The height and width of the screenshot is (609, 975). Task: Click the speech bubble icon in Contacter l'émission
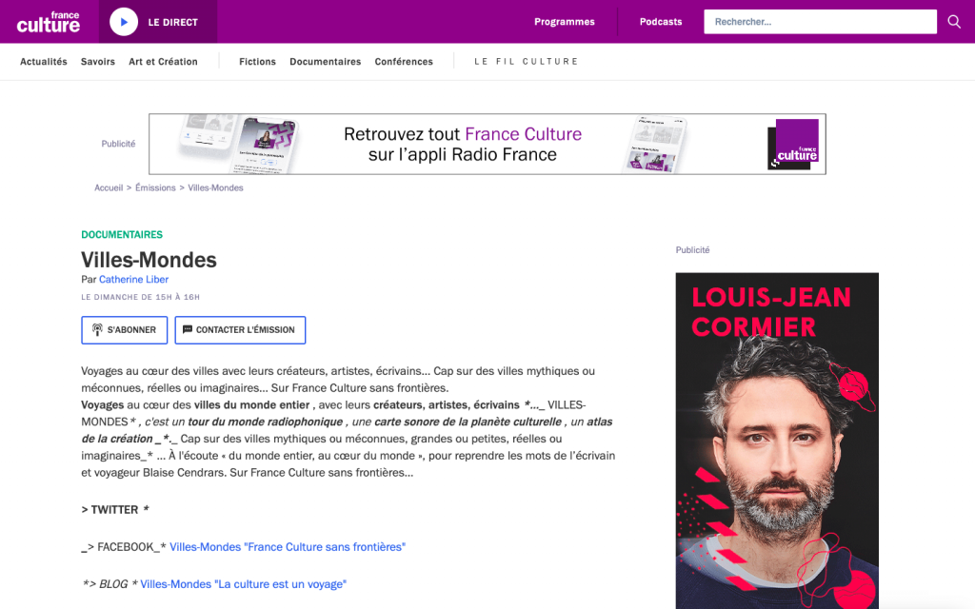(x=188, y=329)
